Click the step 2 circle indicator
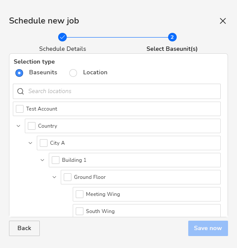Image resolution: width=237 pixels, height=248 pixels. 172,37
